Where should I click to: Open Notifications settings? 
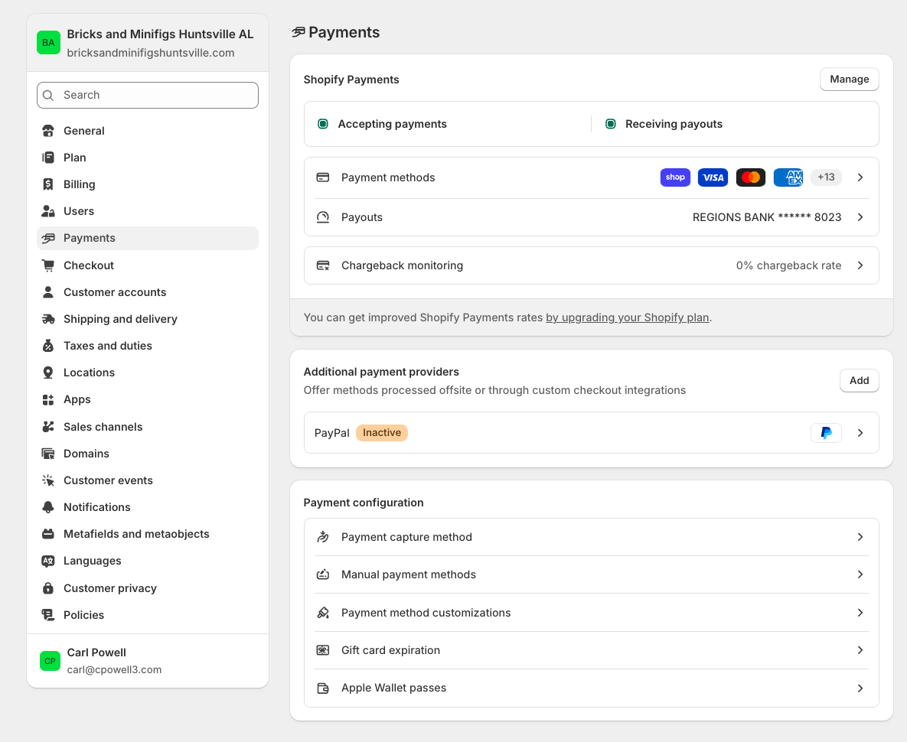coord(148,507)
